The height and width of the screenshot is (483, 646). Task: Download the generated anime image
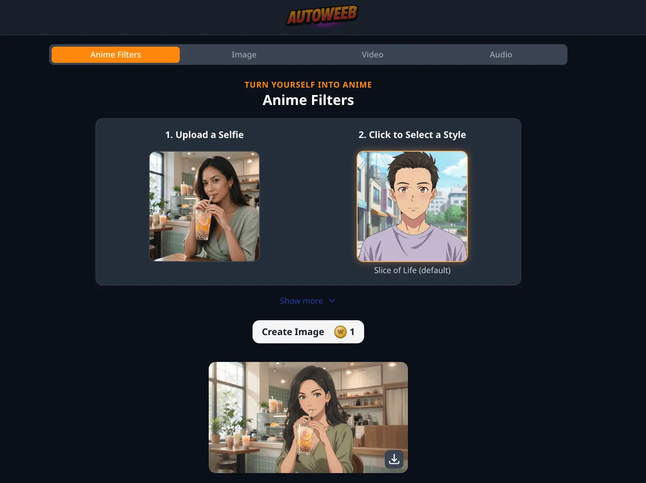[394, 459]
